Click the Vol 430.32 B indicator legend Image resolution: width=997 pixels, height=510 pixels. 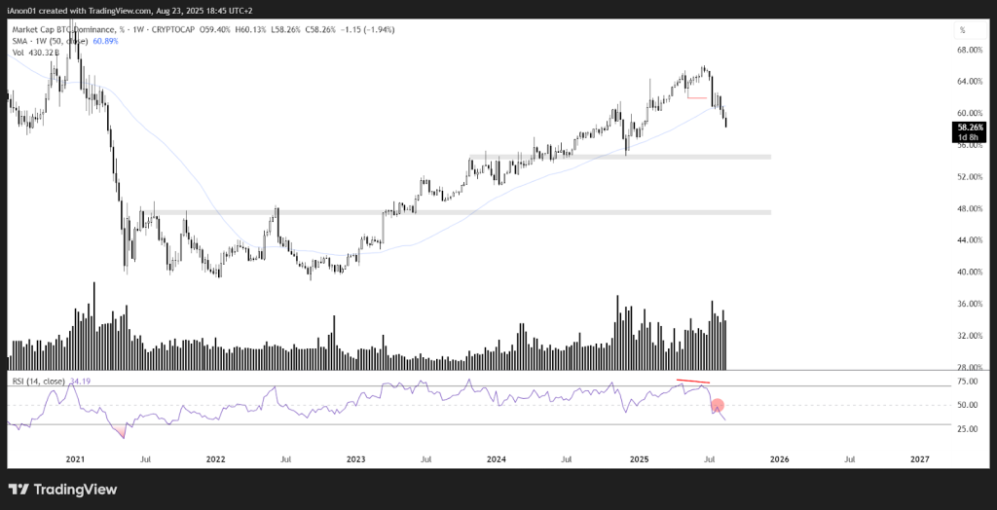(x=35, y=52)
